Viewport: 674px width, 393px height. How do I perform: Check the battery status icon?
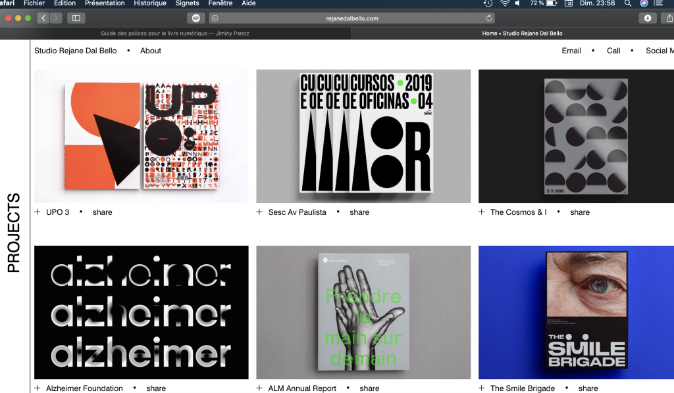pos(552,3)
